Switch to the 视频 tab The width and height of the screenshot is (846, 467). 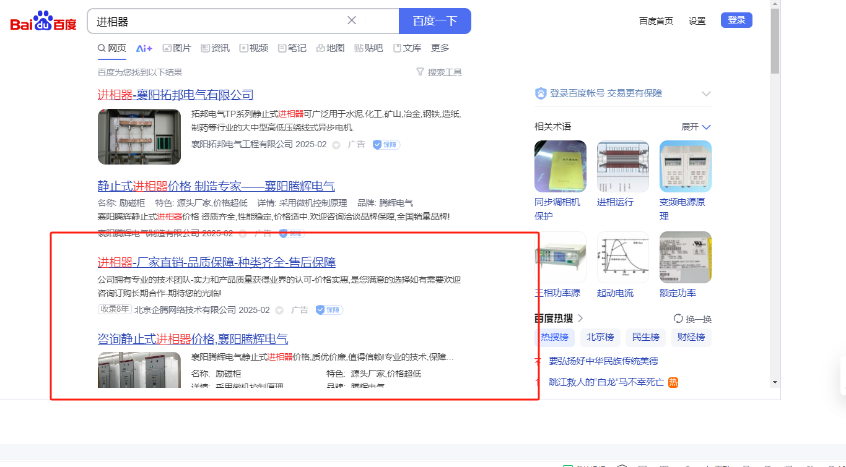[x=254, y=48]
